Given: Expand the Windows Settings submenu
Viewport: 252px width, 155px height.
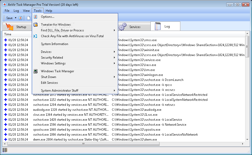Looking at the screenshot, I should click(x=75, y=63).
